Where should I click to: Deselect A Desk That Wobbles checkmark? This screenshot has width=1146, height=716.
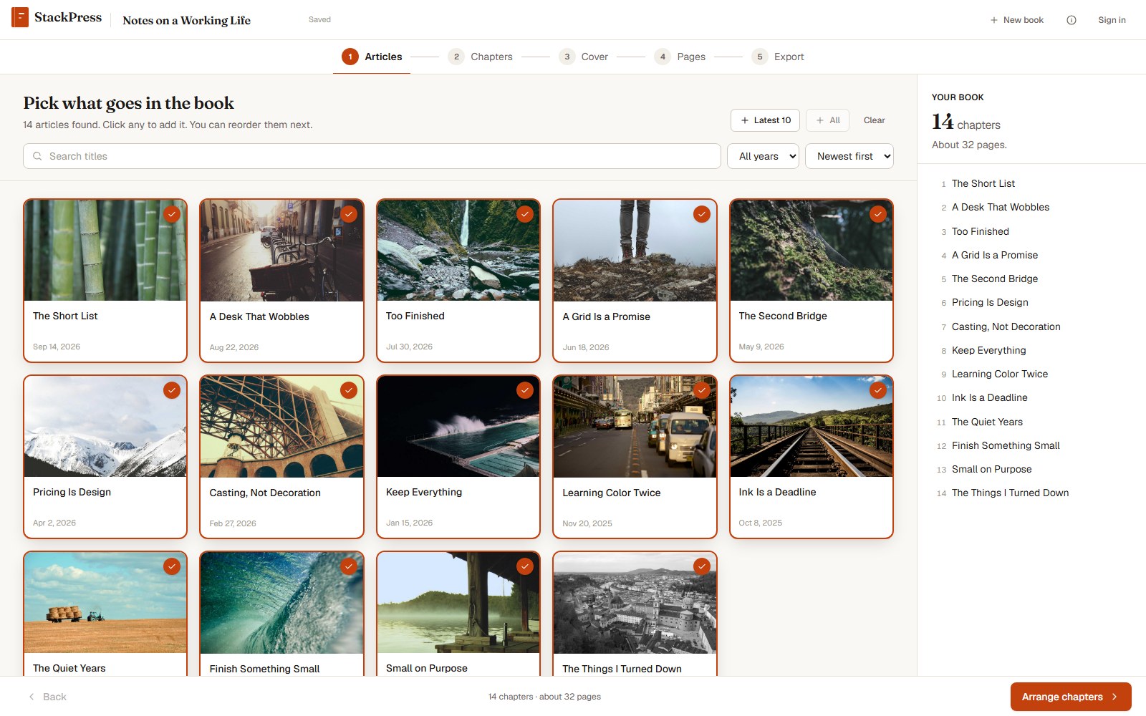(349, 214)
